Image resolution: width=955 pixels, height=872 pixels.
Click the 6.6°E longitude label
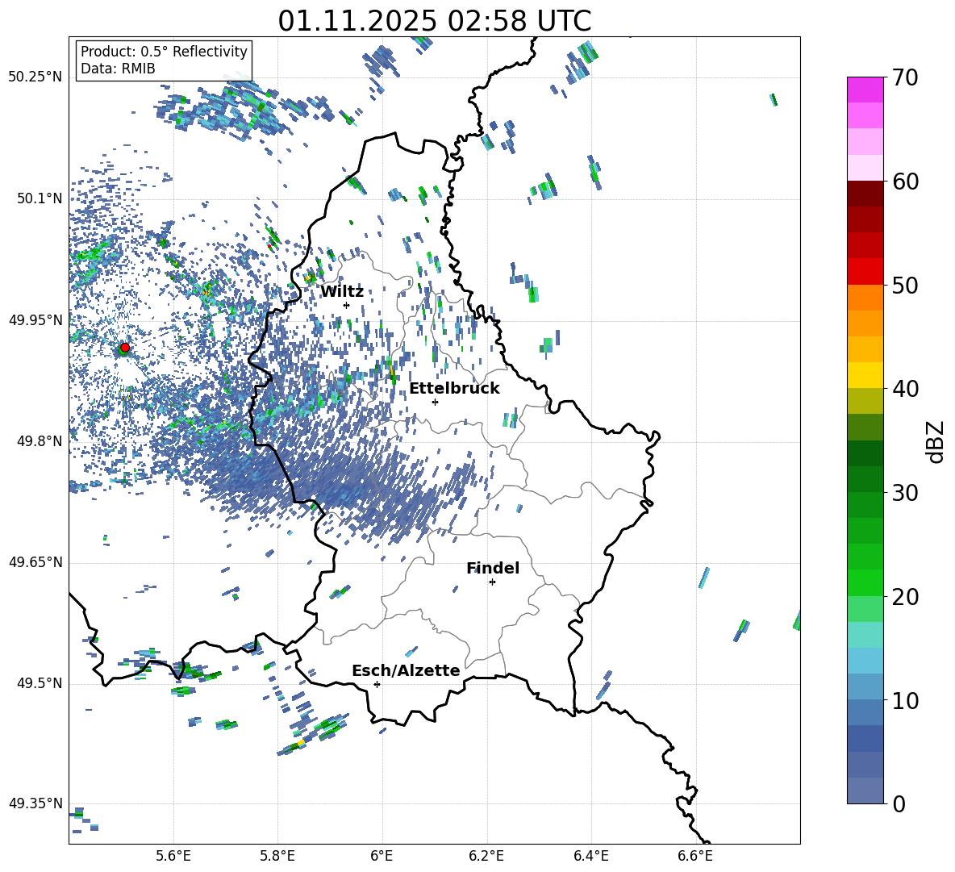(x=695, y=856)
